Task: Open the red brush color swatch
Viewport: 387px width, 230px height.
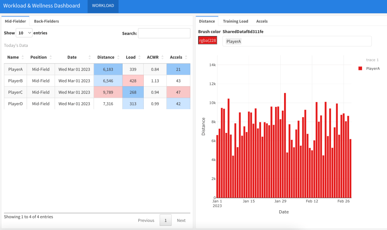Action: pyautogui.click(x=208, y=41)
